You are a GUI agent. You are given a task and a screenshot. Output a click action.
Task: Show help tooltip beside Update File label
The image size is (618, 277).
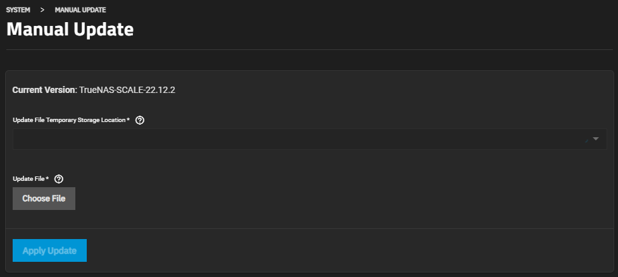pyautogui.click(x=59, y=179)
